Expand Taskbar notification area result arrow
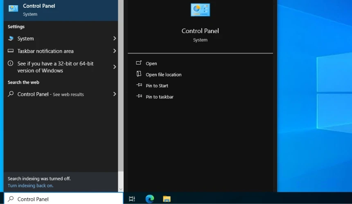 click(x=114, y=51)
